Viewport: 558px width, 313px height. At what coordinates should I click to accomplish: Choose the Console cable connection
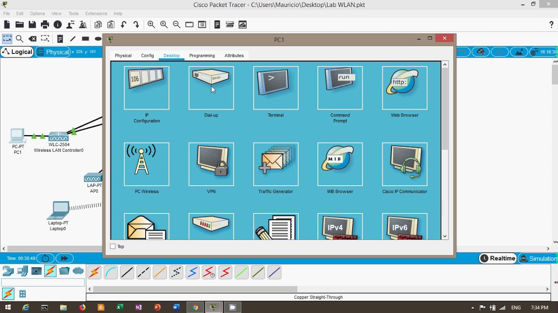point(111,273)
